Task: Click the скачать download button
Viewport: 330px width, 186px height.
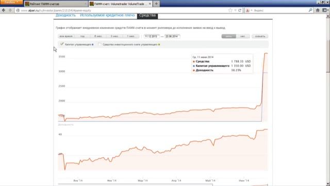Action: (260, 36)
